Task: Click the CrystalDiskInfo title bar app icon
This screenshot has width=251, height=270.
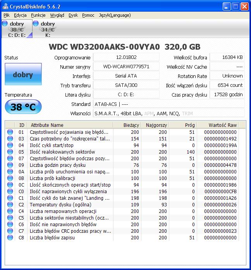Action: 5,6
